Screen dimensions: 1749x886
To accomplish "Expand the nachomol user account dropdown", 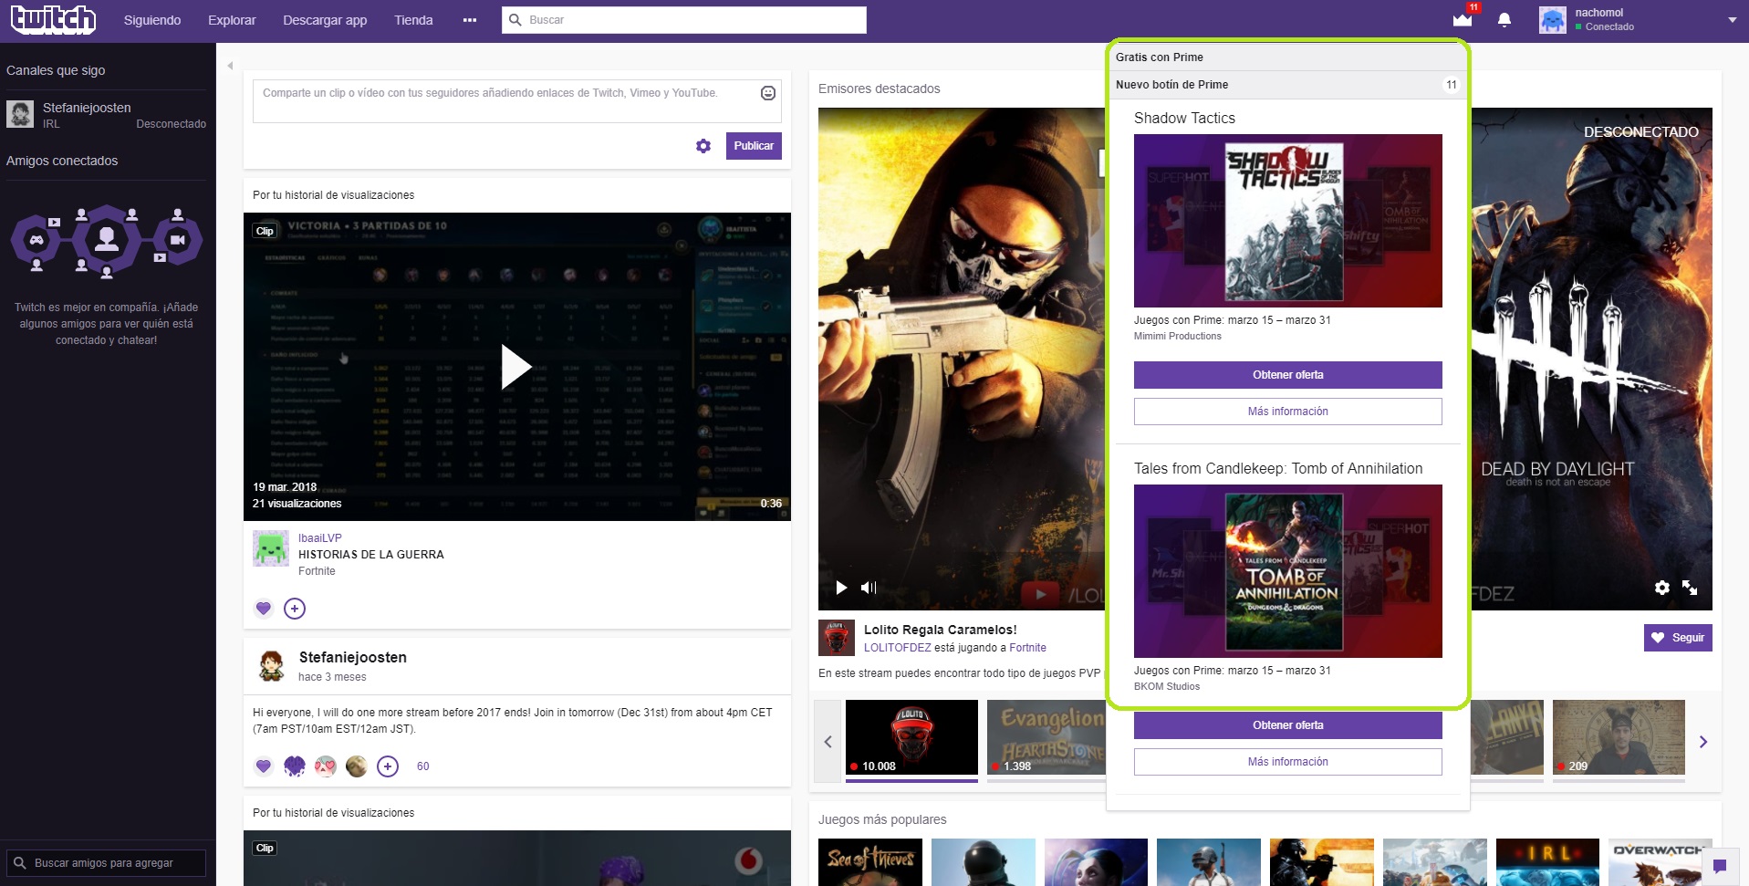I will pyautogui.click(x=1732, y=20).
